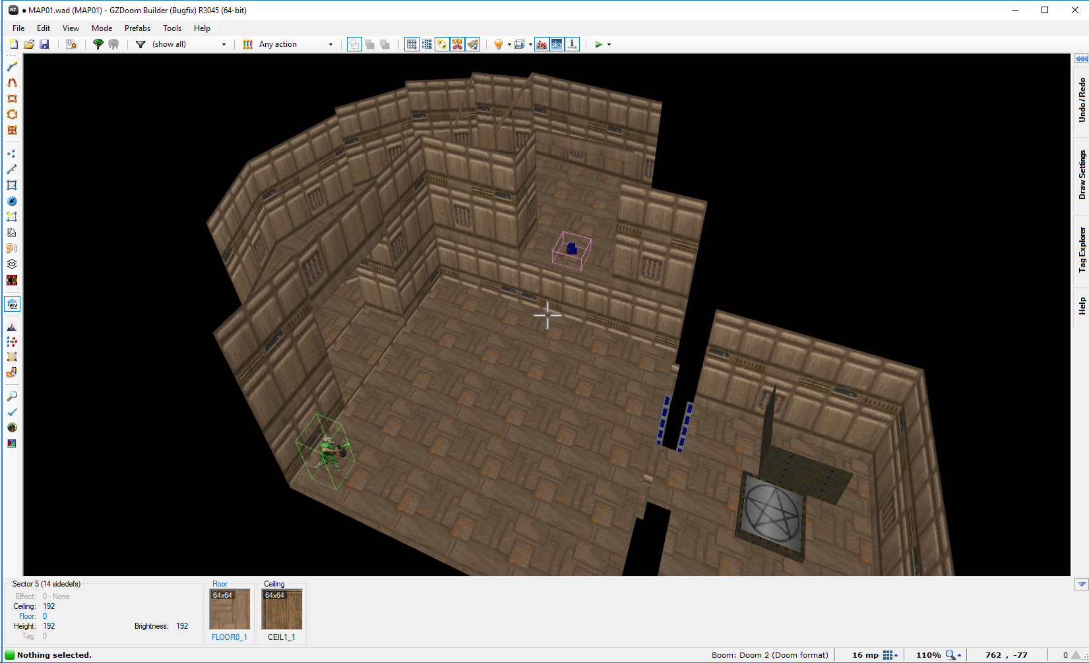Screen dimensions: 1089x663
Task: Collapse the info panel with the blue down arrow
Action: [x=1081, y=584]
